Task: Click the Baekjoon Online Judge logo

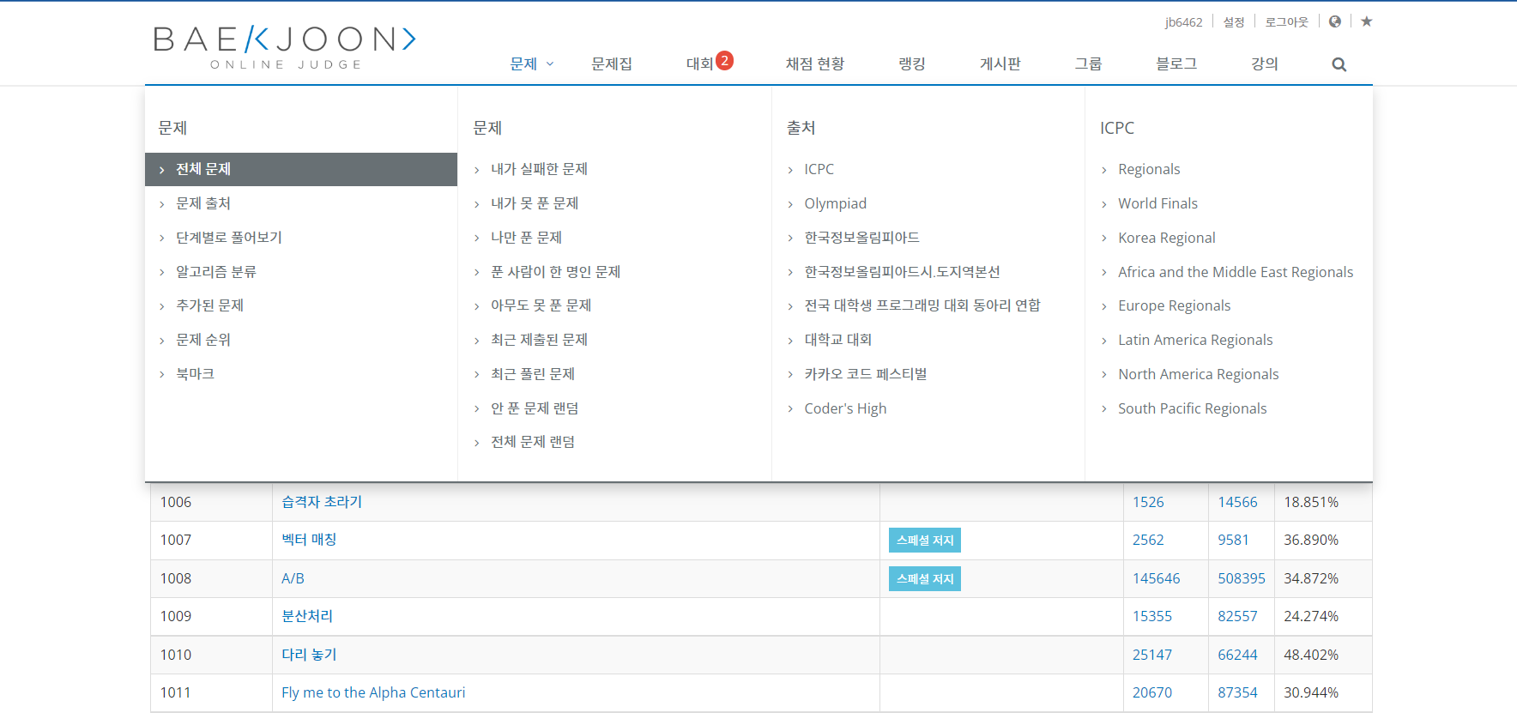Action: [285, 47]
